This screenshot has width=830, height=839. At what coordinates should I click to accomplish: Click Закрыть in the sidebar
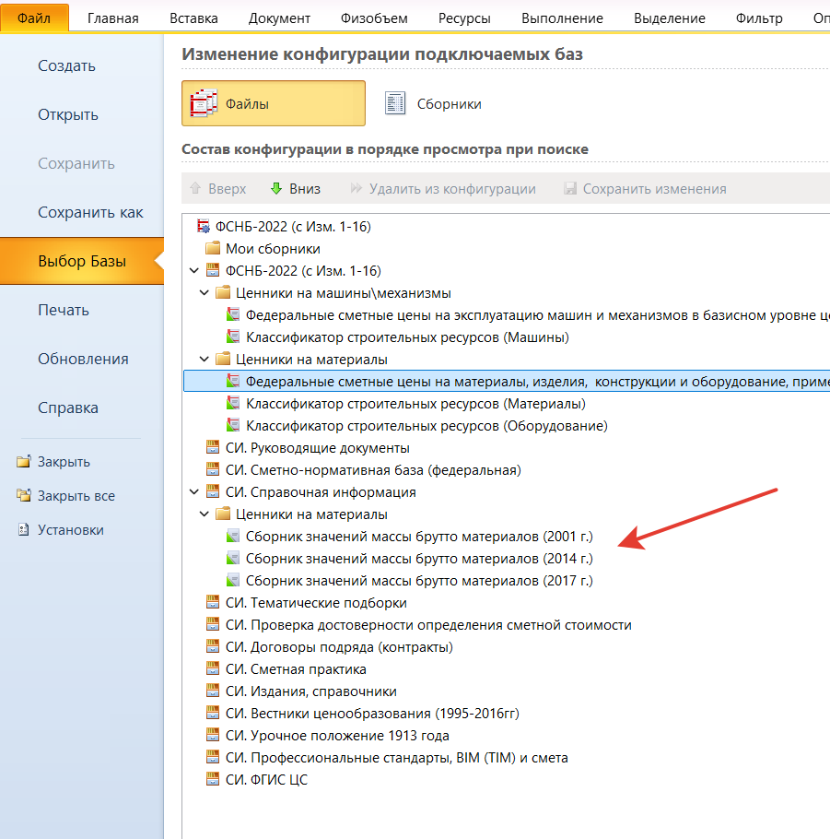click(x=64, y=461)
